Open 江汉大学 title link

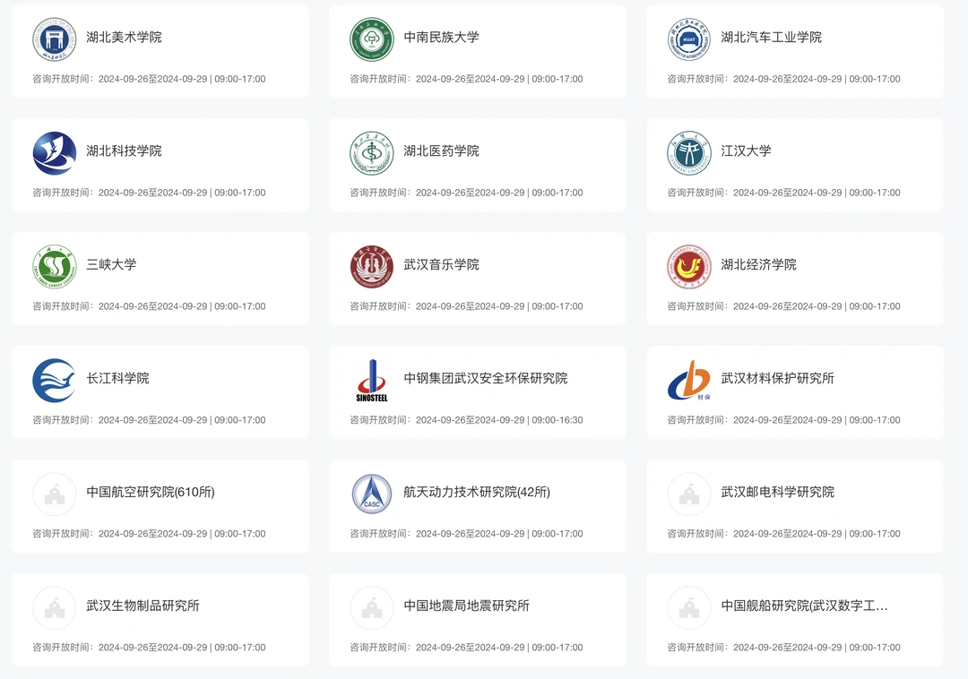746,150
